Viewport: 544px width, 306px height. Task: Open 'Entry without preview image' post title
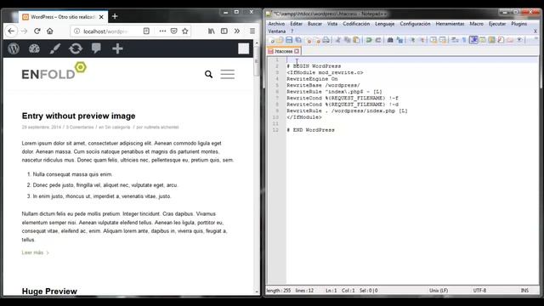pyautogui.click(x=78, y=116)
